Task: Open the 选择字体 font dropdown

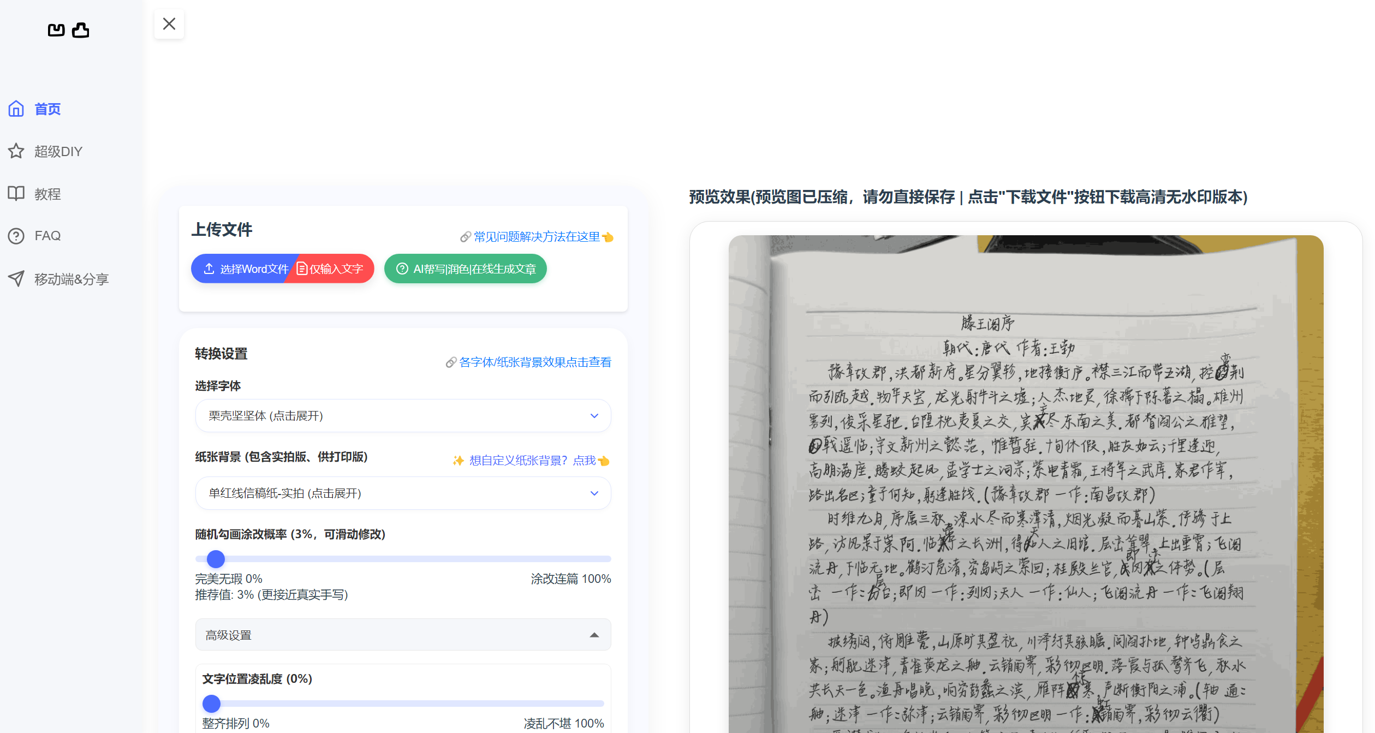Action: coord(403,416)
